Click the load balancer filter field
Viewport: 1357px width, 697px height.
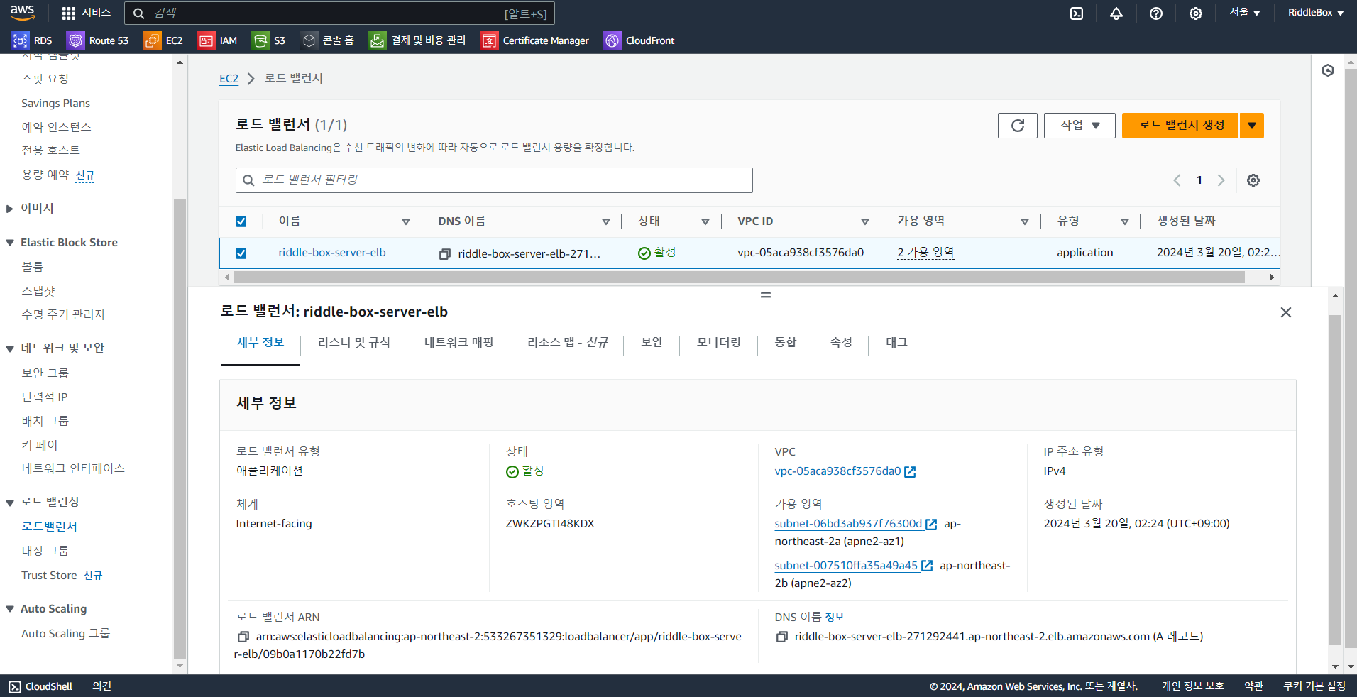point(494,180)
